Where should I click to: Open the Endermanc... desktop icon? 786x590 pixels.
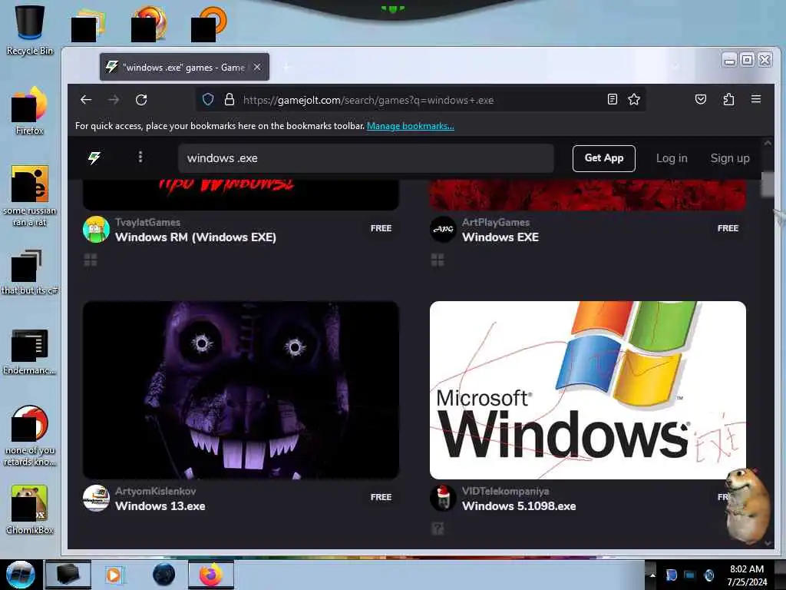30,351
